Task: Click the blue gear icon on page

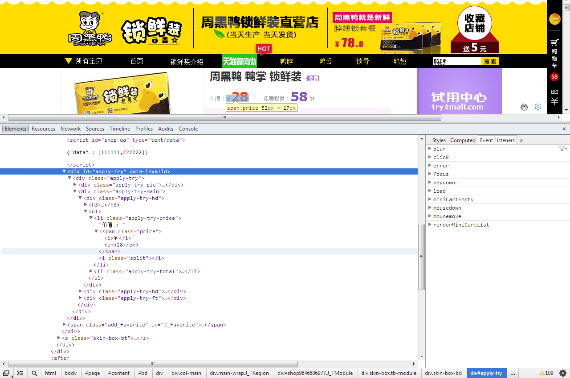Action: coord(538,107)
